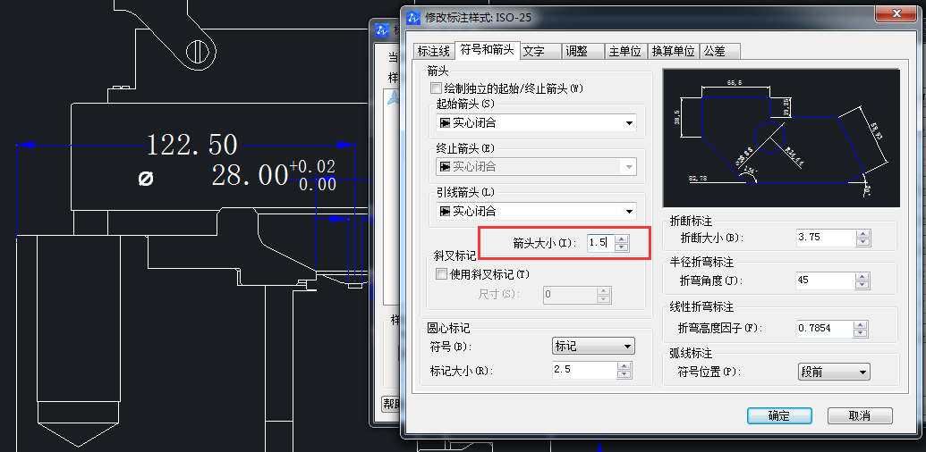The width and height of the screenshot is (926, 452).
Task: Decrease 折弯高度因子 with down spinner
Action: [x=862, y=333]
